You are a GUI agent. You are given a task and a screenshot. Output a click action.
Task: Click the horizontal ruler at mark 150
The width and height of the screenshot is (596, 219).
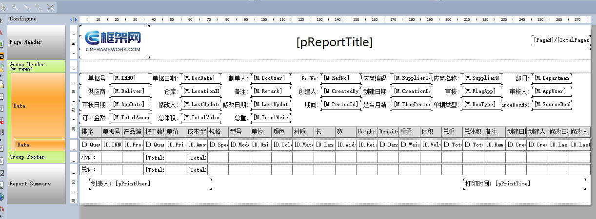(356, 19)
